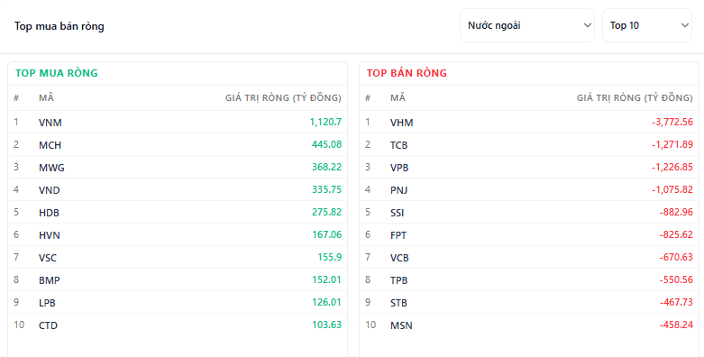Click GIÁ TRỊ RÒNG header in net-sell table

click(x=635, y=97)
